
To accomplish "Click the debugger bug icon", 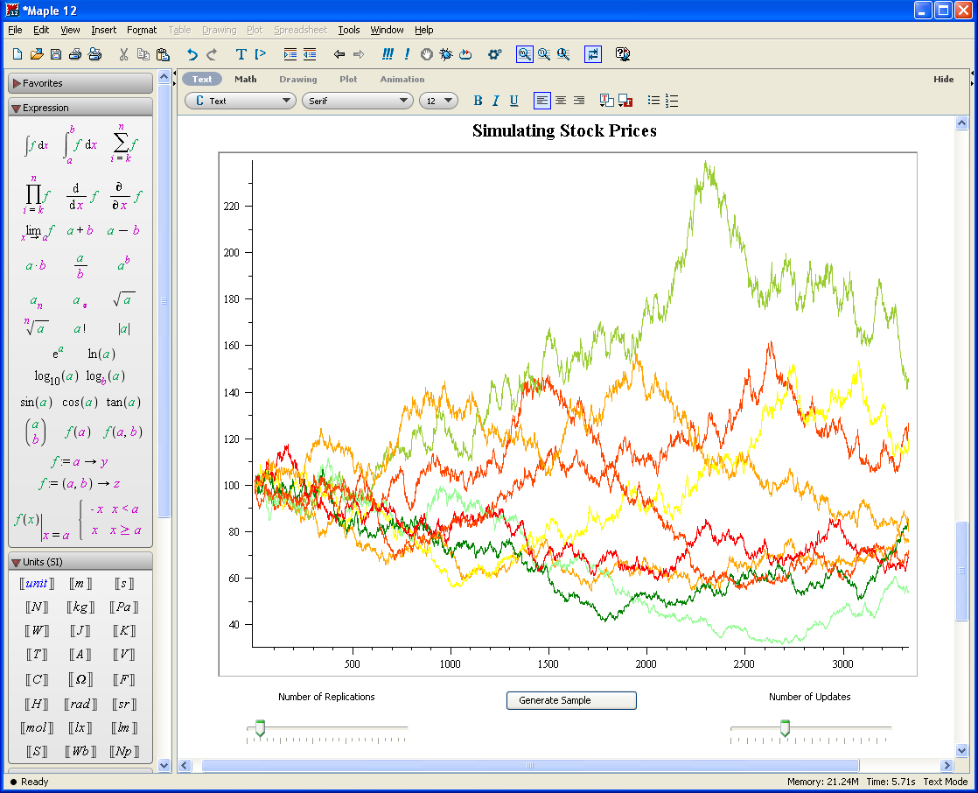I will click(446, 54).
